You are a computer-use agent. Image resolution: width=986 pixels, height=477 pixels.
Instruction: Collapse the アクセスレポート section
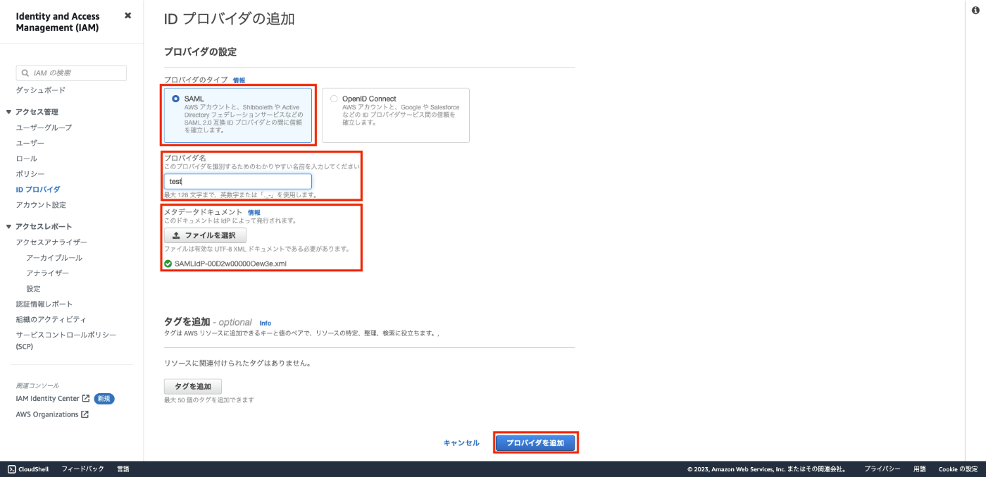(8, 227)
